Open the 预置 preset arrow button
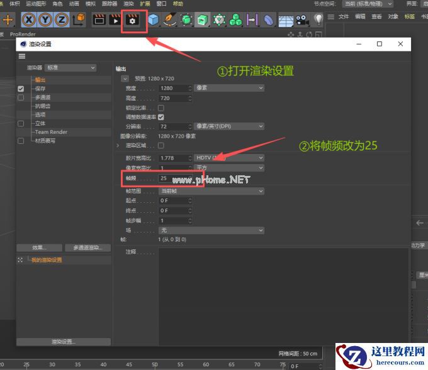The height and width of the screenshot is (370, 428). click(125, 79)
